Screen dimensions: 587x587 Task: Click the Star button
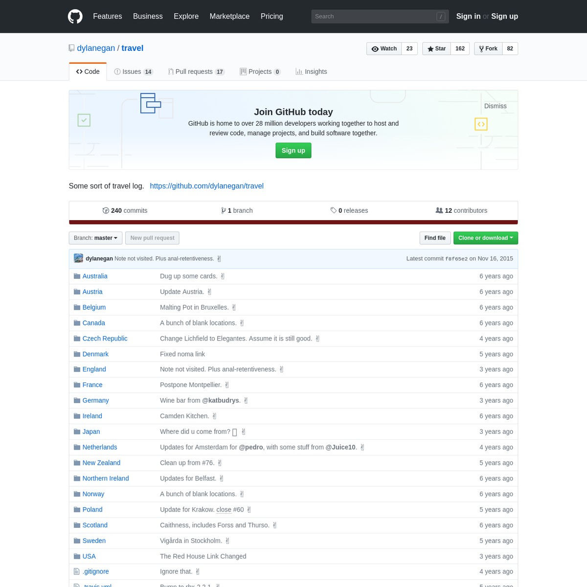click(x=436, y=48)
